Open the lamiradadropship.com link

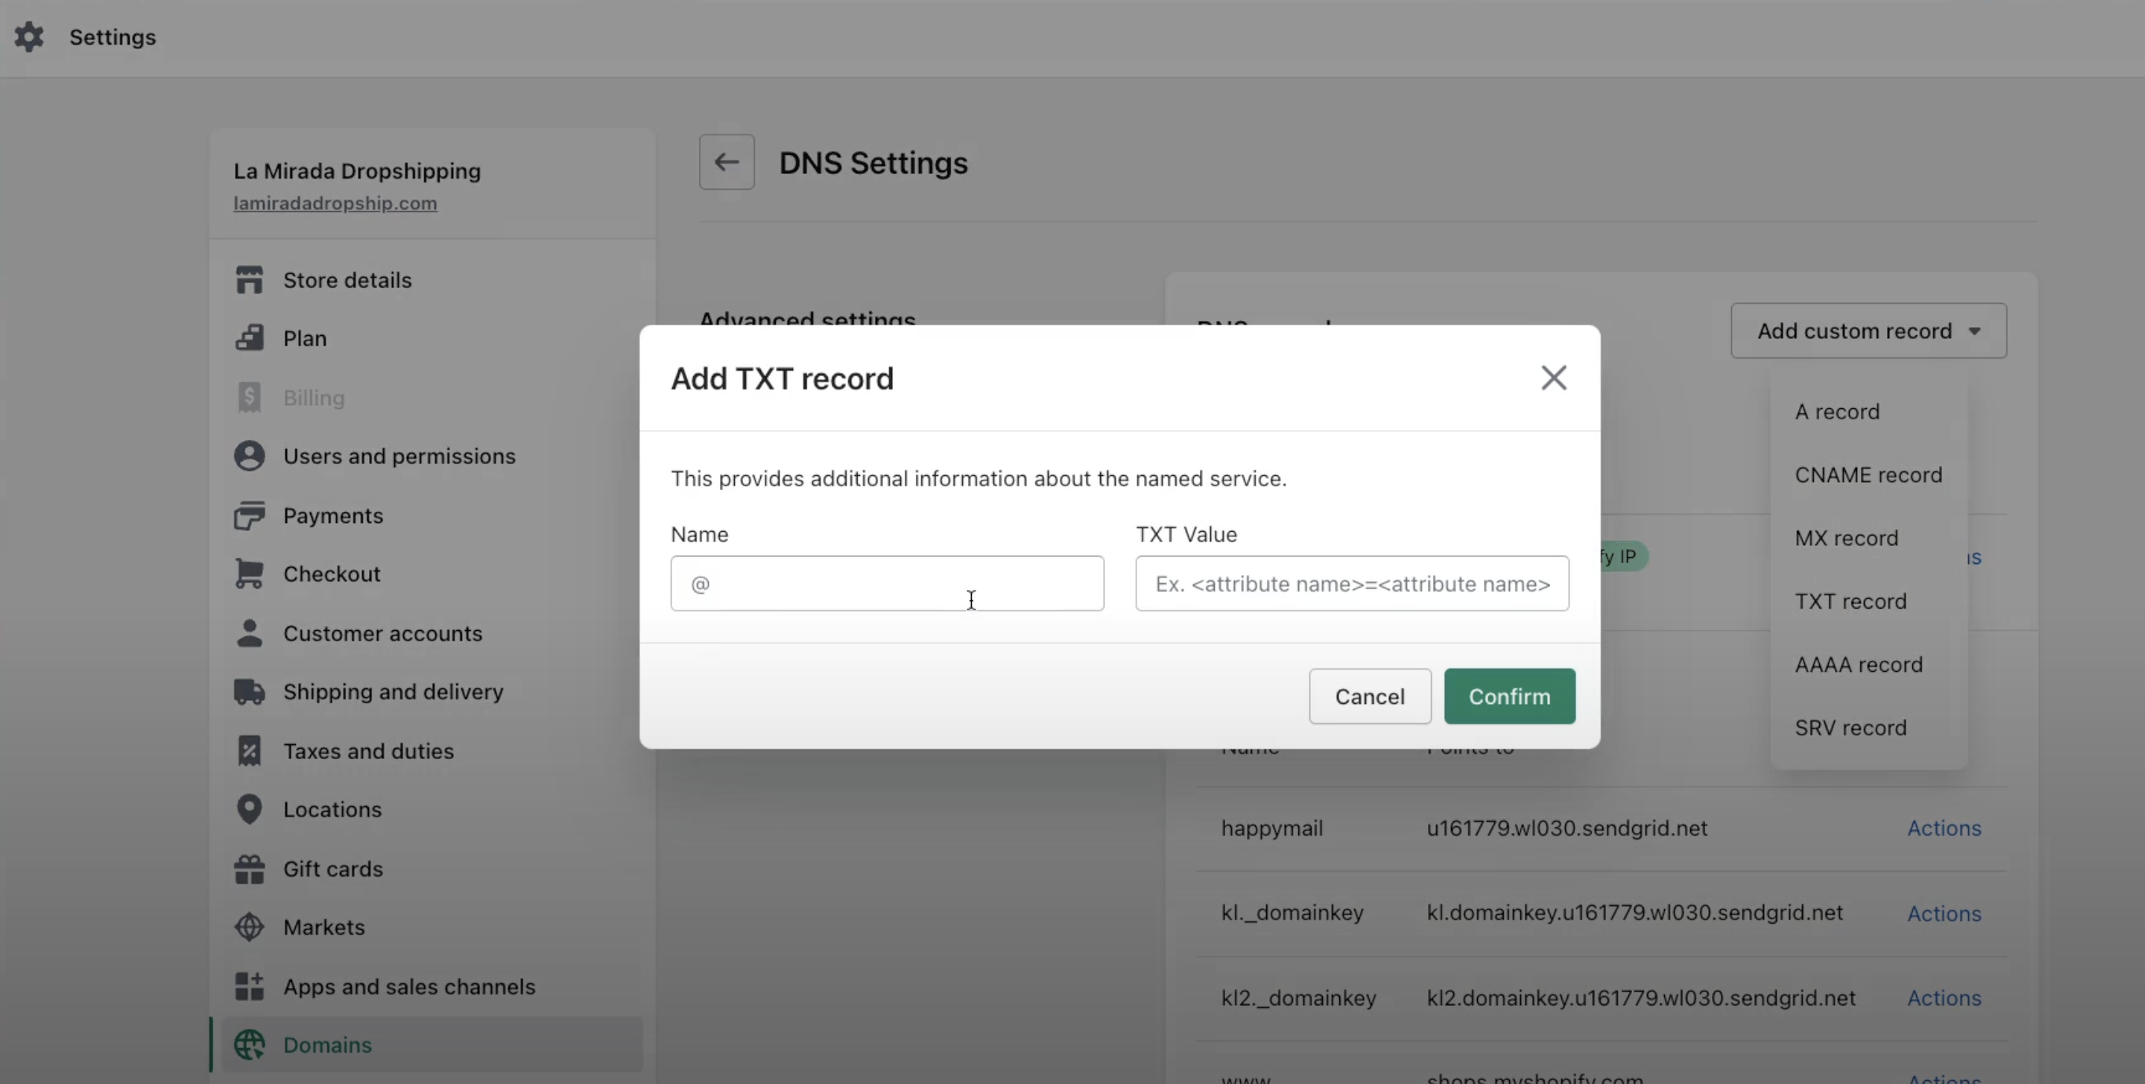[x=334, y=203]
